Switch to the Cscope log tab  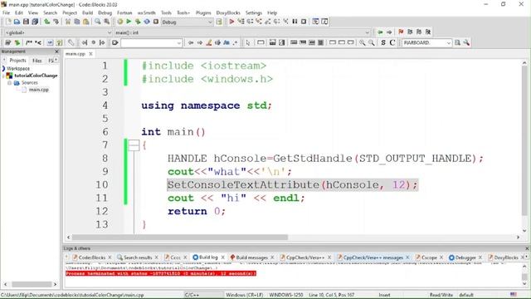[x=429, y=257]
